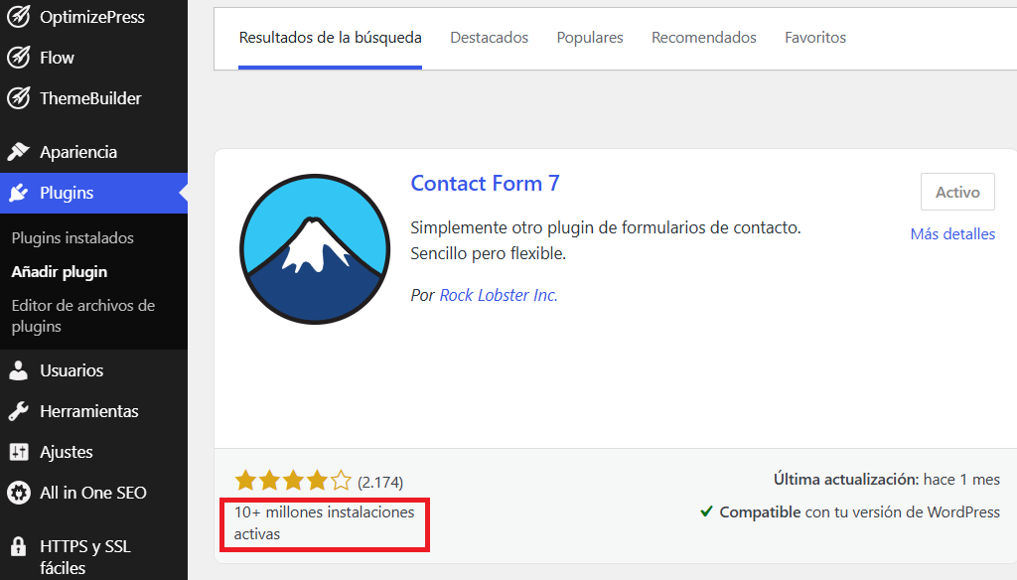Screen dimensions: 1017x580
Task: Switch to the Favoritos tab
Action: click(815, 38)
